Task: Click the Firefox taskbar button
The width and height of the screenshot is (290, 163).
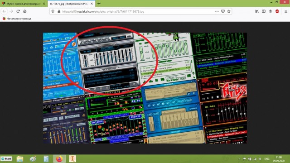Action: coord(59,159)
